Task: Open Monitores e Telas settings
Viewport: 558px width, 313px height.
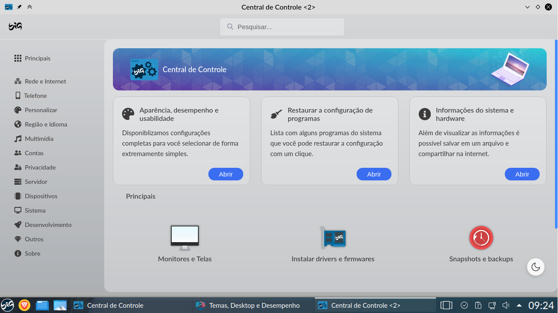Action: pyautogui.click(x=184, y=243)
